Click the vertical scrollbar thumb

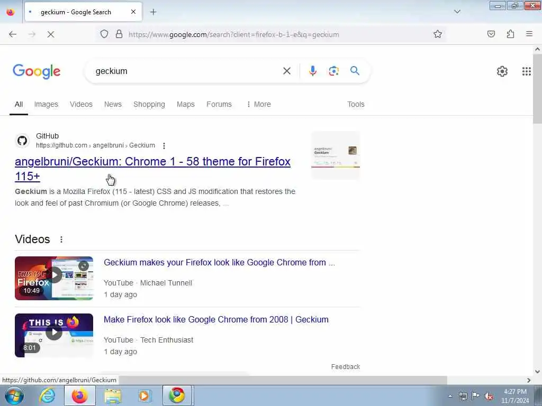[537, 89]
